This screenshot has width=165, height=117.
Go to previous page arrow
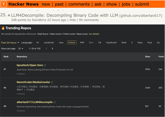(46, 48)
